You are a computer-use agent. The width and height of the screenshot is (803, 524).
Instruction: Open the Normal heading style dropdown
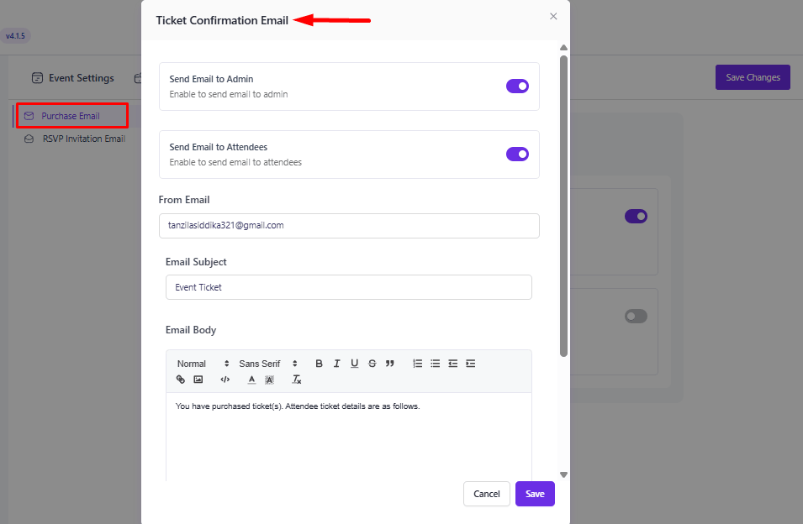[x=203, y=364]
